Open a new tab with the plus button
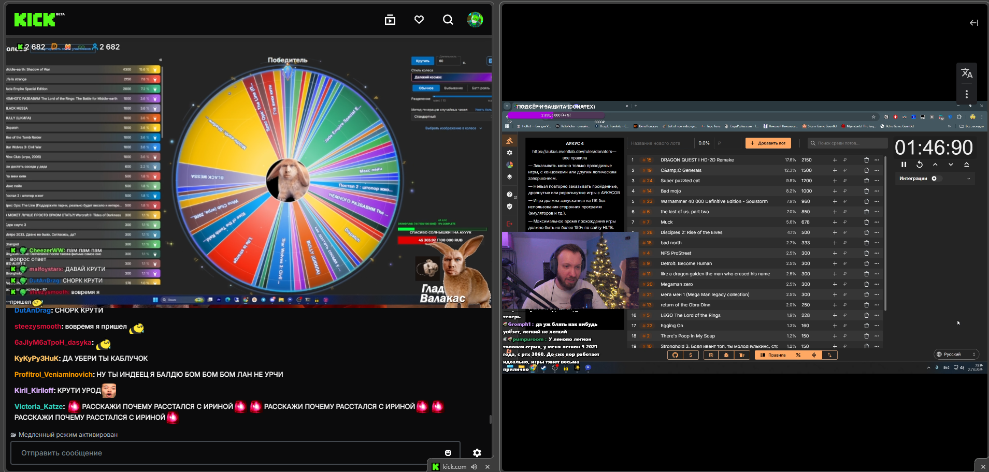 point(636,106)
